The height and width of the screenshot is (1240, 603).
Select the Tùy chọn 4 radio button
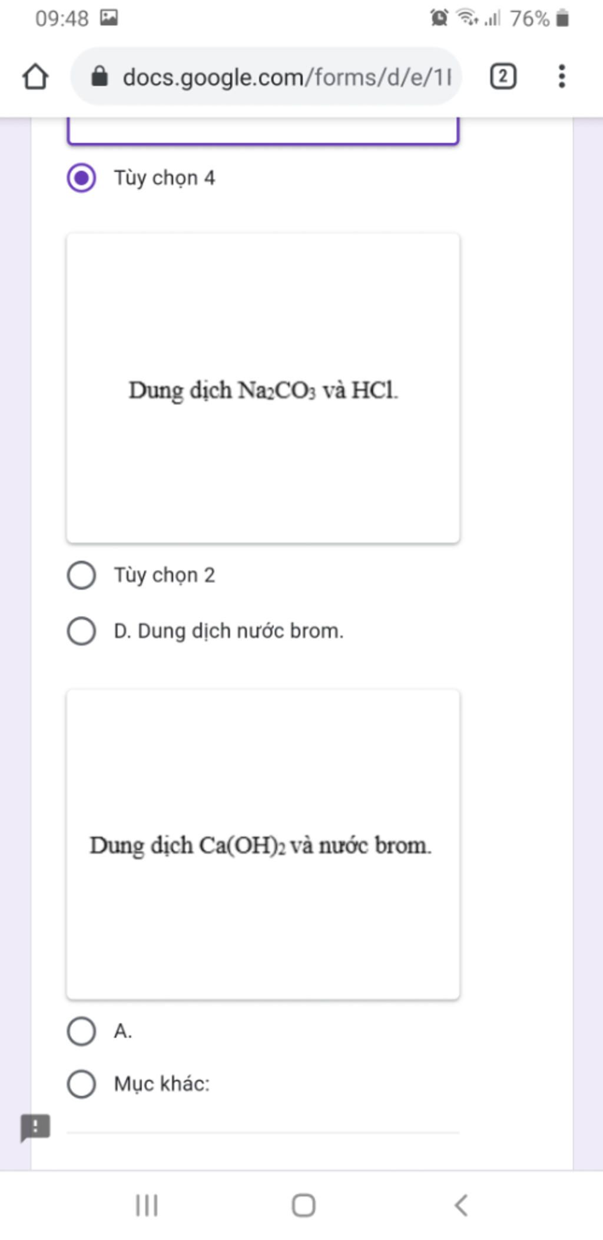point(81,178)
